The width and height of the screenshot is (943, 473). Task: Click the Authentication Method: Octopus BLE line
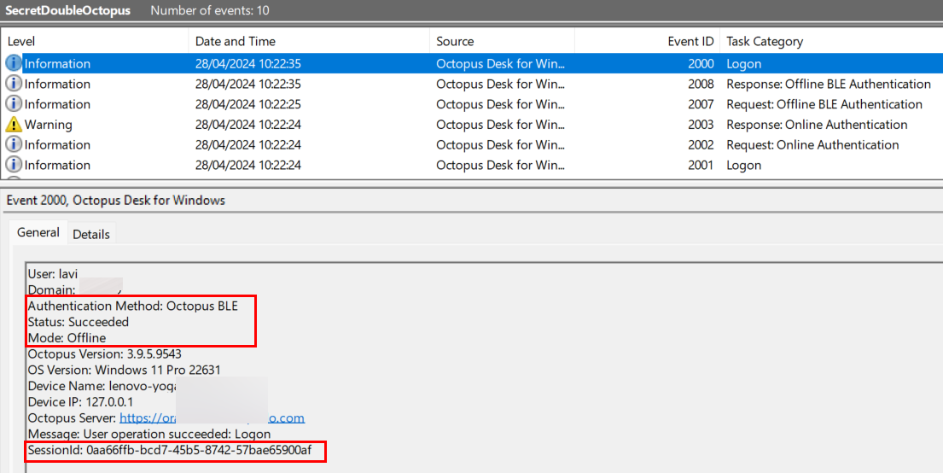point(132,306)
